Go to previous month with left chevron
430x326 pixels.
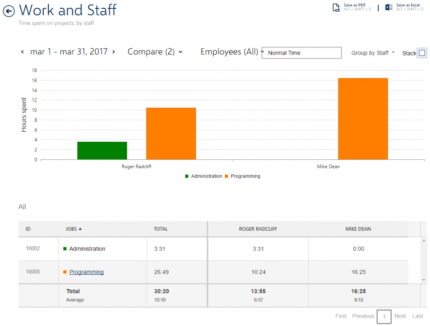pos(23,52)
